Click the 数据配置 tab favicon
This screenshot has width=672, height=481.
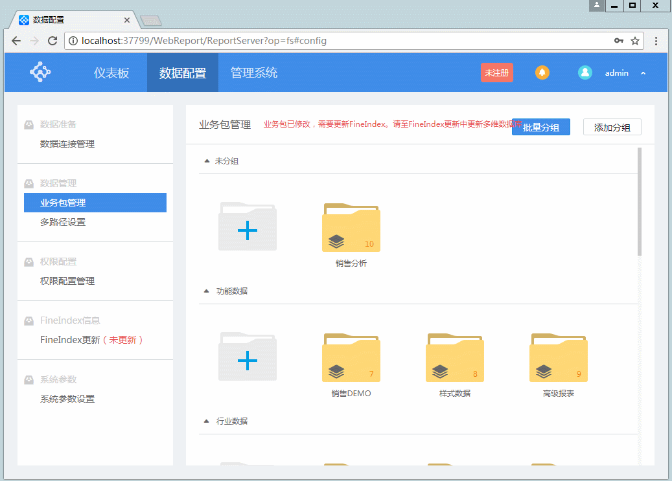25,19
